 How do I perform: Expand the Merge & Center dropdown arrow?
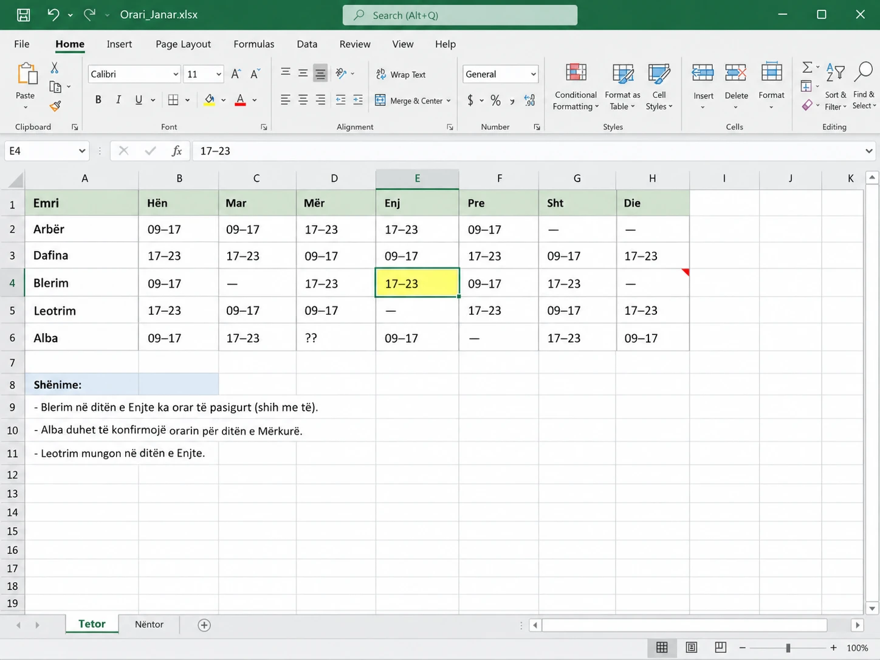[x=449, y=101]
